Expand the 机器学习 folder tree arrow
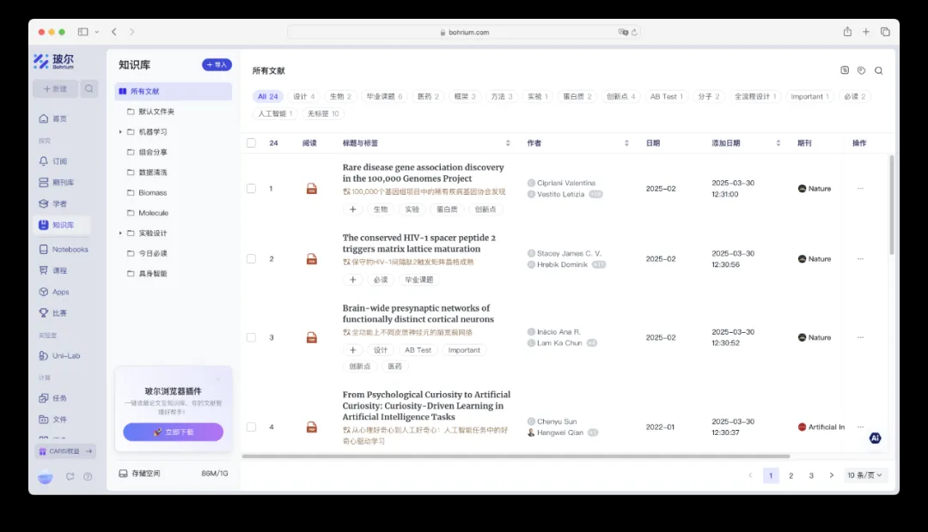The image size is (928, 532). pos(120,132)
